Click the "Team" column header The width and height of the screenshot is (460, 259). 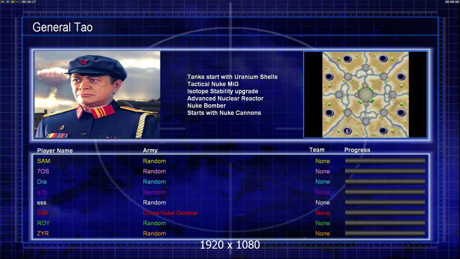tap(317, 150)
